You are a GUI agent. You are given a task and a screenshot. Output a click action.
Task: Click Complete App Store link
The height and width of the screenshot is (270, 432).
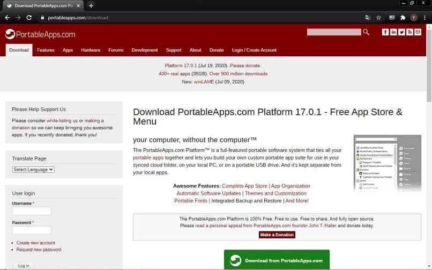[x=244, y=186]
